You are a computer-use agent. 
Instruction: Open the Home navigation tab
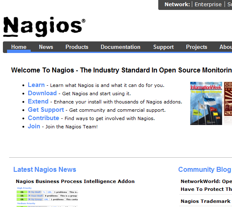coord(19,47)
